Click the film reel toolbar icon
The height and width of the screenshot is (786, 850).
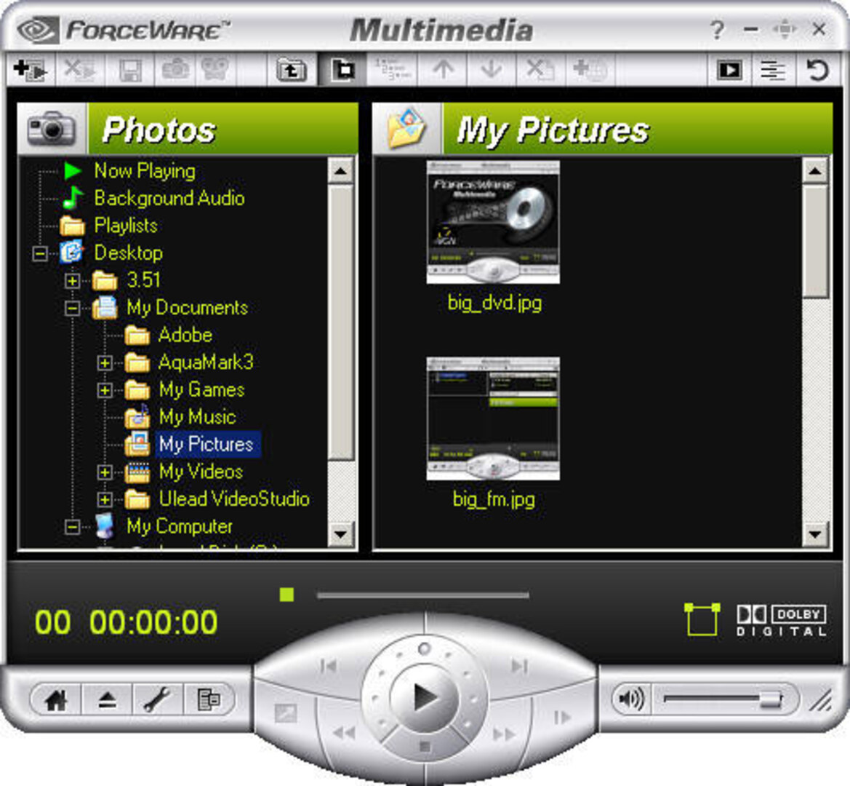(215, 70)
